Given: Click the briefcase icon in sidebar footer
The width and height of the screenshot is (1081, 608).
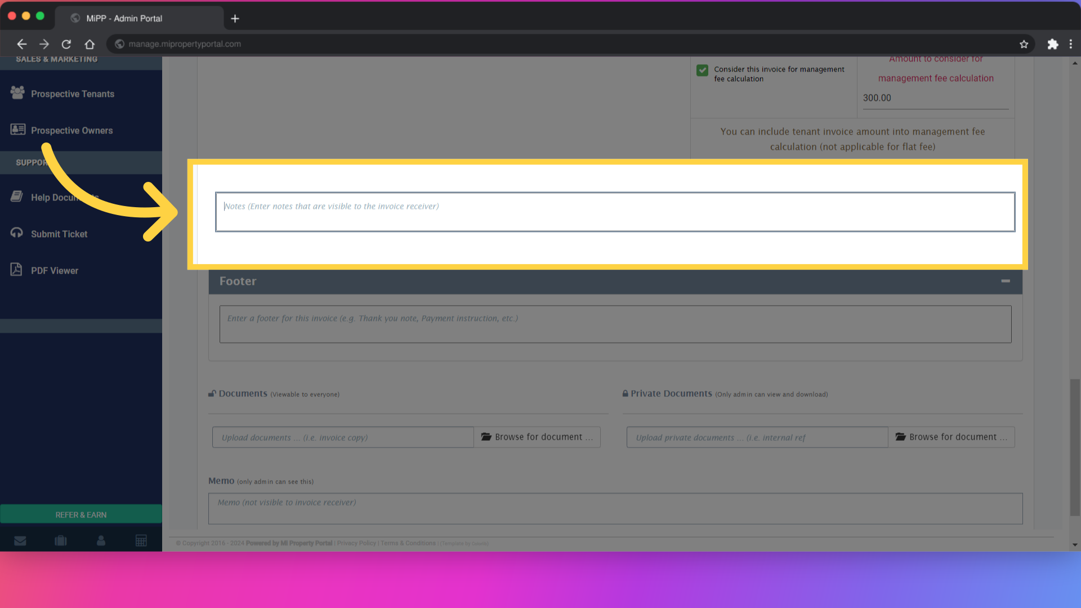Looking at the screenshot, I should (61, 541).
